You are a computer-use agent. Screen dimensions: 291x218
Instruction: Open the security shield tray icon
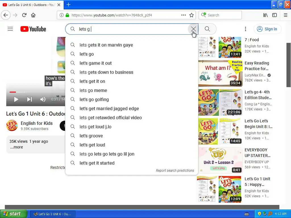coord(259,214)
